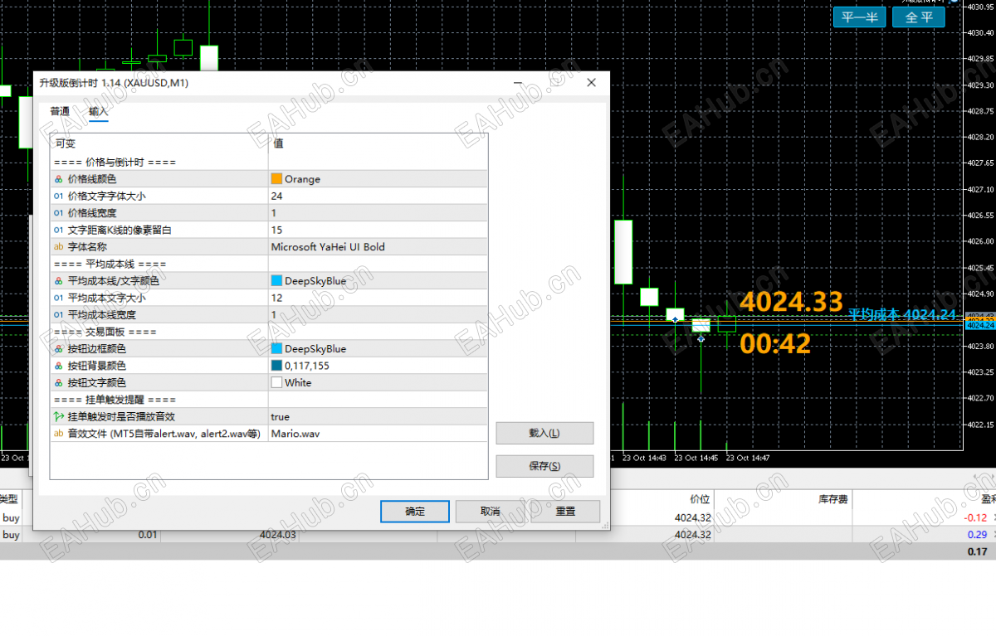
Task: Open the DeepSkyBlue swatch for 按钮边框颜色
Action: (x=276, y=349)
